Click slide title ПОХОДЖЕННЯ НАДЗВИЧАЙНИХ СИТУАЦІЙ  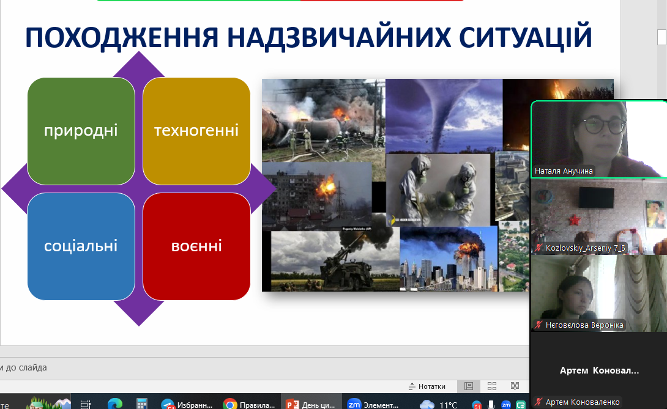tap(308, 37)
